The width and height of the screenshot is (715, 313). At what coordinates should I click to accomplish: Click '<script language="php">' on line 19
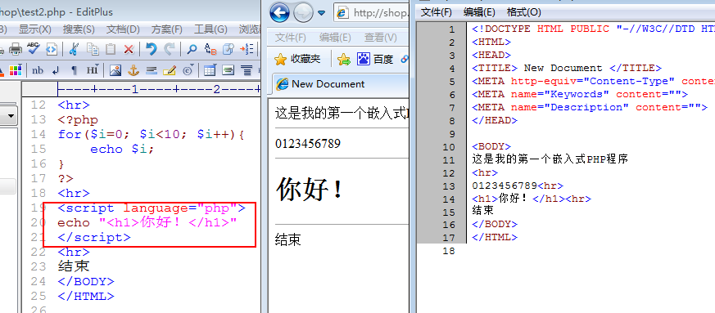(152, 208)
